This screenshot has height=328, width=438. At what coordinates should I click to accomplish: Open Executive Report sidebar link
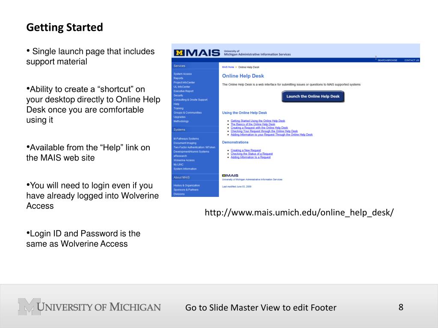click(x=183, y=91)
